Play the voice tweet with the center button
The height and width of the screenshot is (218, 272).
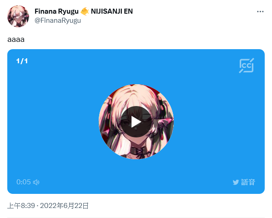[136, 122]
